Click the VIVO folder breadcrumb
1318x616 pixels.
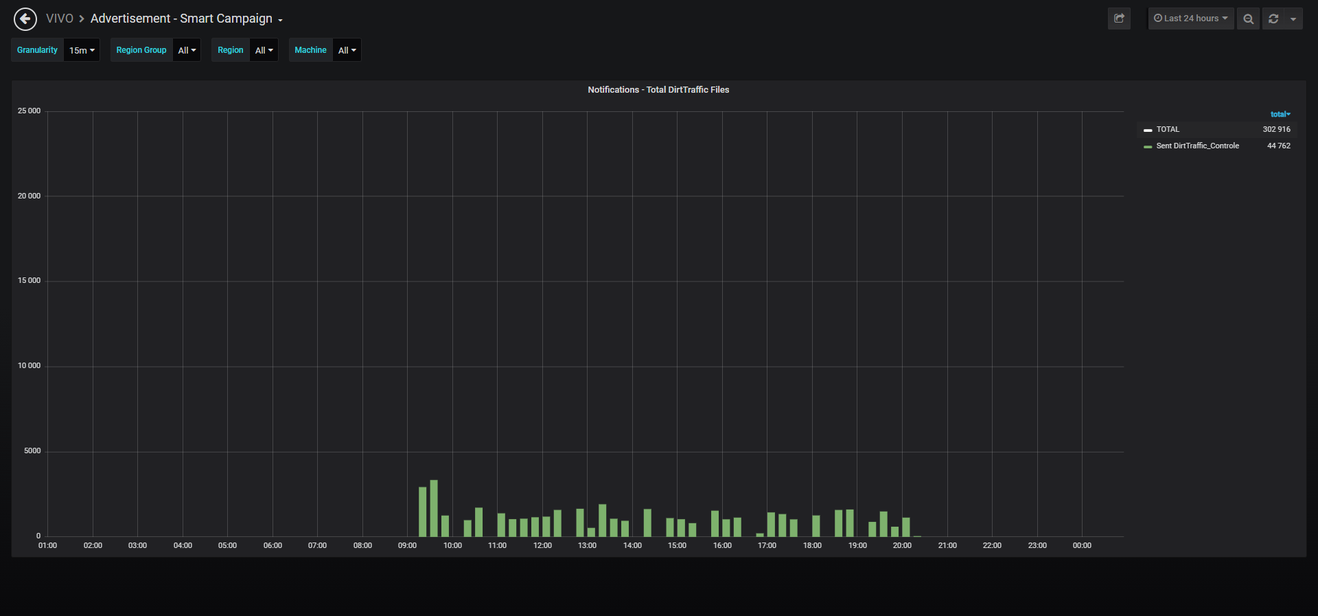click(60, 19)
